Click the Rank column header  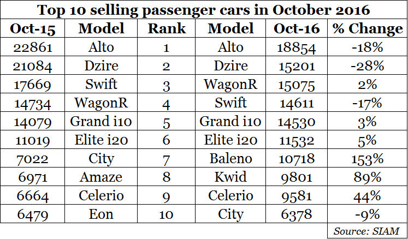coord(167,28)
